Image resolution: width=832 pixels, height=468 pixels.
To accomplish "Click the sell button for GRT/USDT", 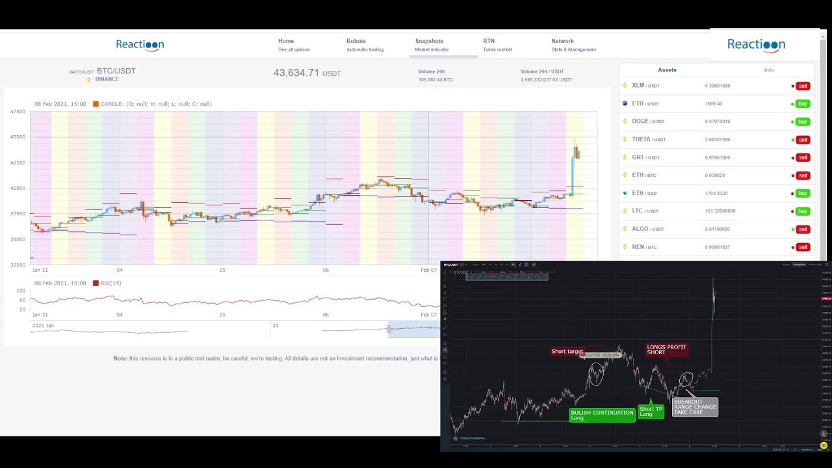I will [803, 157].
